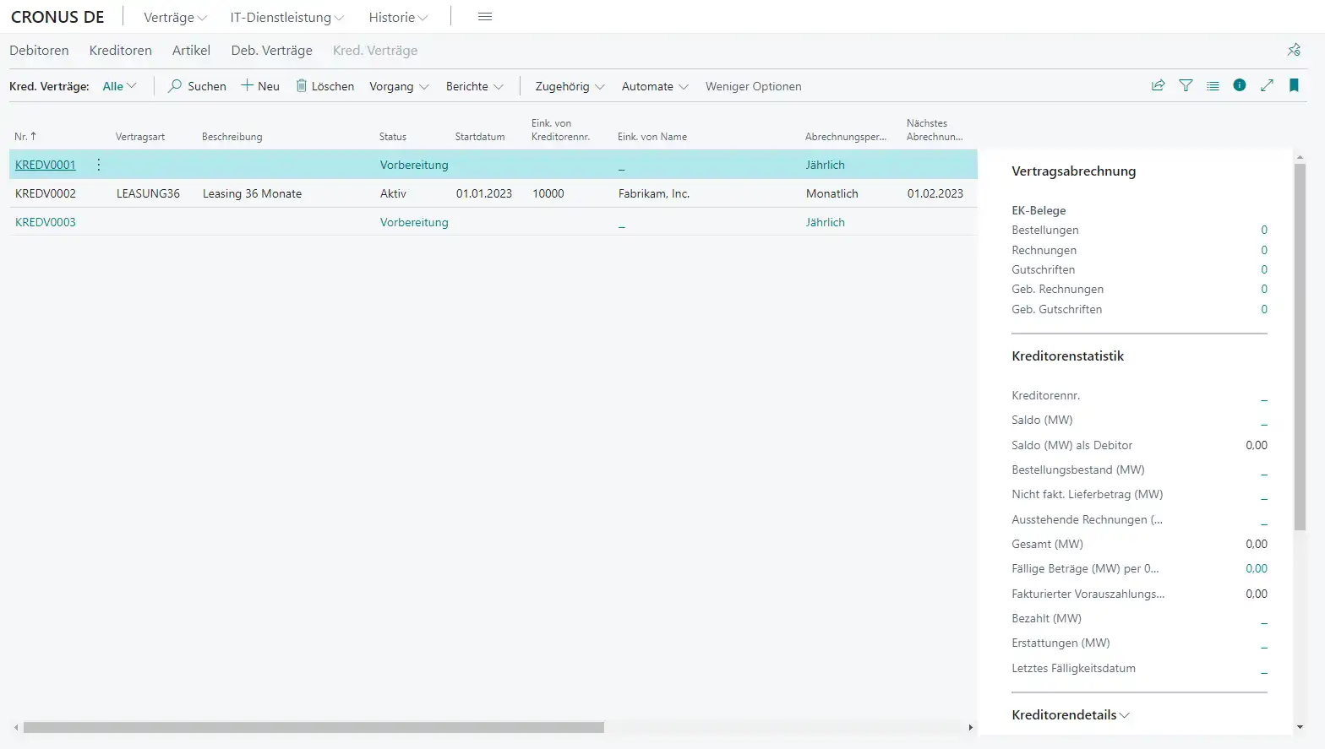The image size is (1325, 749).
Task: Click the bookmark icon
Action: [x=1294, y=85]
